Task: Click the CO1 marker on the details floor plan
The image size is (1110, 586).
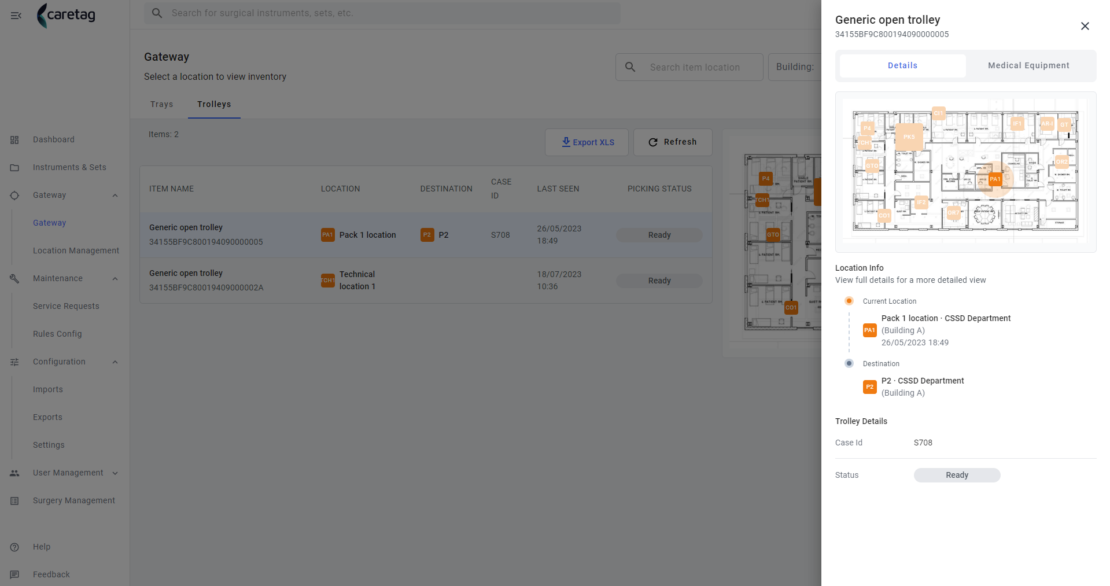Action: point(884,216)
